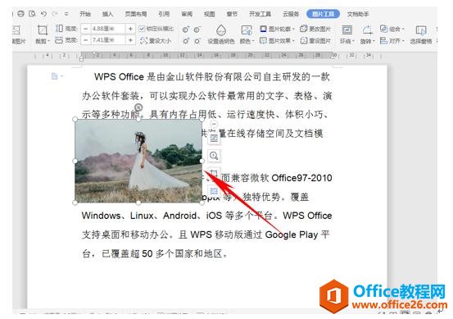Click the 图片轮廓 outline icon
The width and height of the screenshot is (453, 319).
(x=263, y=29)
